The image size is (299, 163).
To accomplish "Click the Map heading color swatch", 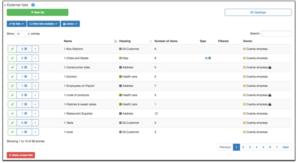I will click(x=120, y=58).
